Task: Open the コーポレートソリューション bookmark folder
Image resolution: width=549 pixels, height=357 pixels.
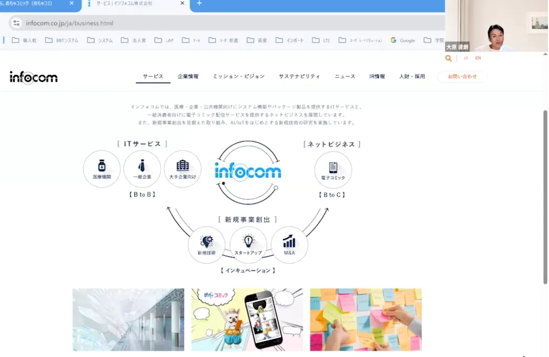Action: pos(360,40)
